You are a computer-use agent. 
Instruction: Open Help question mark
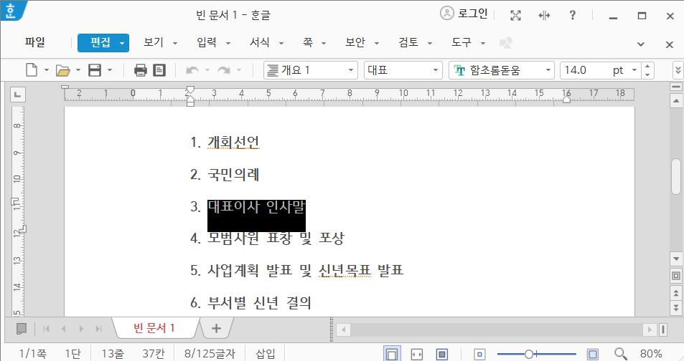tap(572, 15)
